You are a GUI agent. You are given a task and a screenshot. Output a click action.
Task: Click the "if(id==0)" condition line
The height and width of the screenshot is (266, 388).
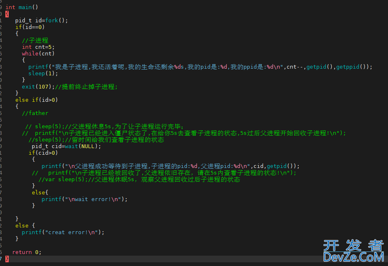(30, 27)
